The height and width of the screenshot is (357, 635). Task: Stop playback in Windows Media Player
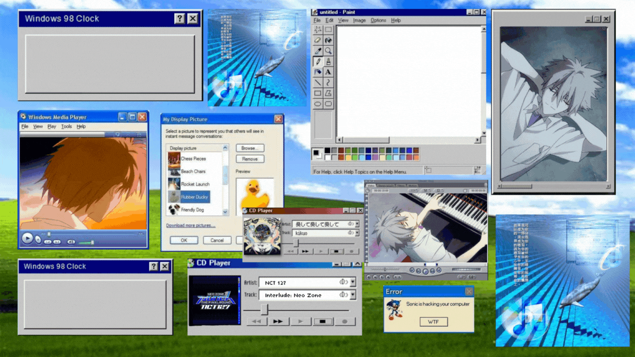coord(38,240)
